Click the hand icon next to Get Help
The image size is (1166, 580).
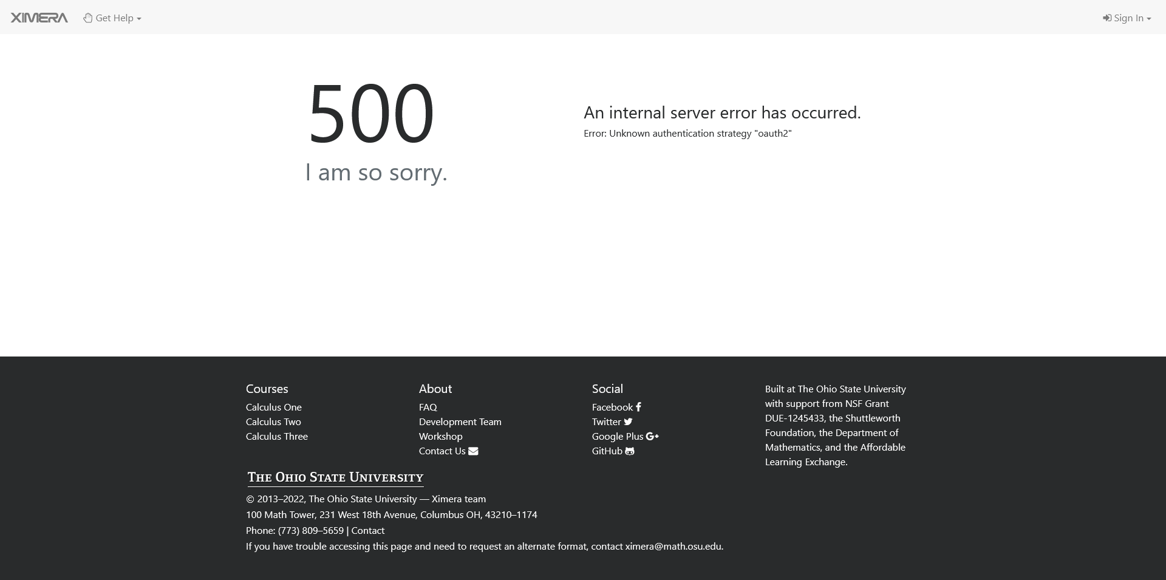[x=87, y=17]
